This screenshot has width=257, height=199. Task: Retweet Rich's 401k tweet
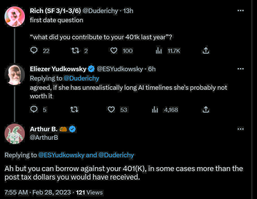pyautogui.click(x=75, y=51)
